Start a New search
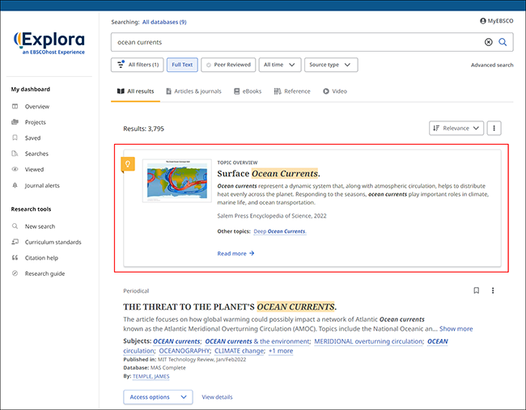Screen dimensions: 526x410 click(x=40, y=226)
